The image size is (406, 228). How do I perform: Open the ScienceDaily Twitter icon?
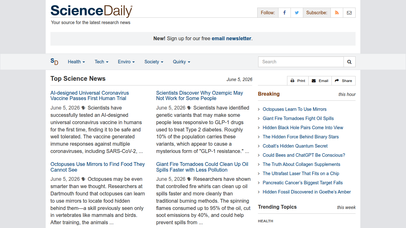point(297,13)
